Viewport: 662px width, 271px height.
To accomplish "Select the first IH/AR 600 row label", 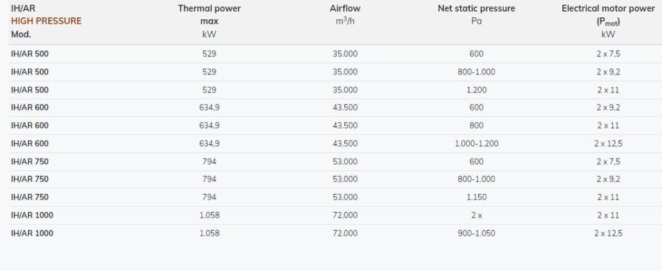I will 30,108.
